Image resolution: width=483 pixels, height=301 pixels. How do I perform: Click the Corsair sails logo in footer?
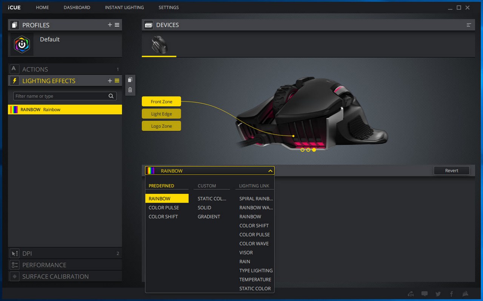(465, 294)
